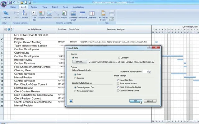Open the Project ribbon tab

(55, 7)
